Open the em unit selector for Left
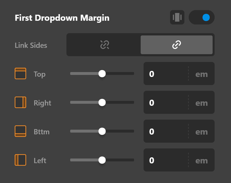This screenshot has width=231, height=183. point(201,160)
